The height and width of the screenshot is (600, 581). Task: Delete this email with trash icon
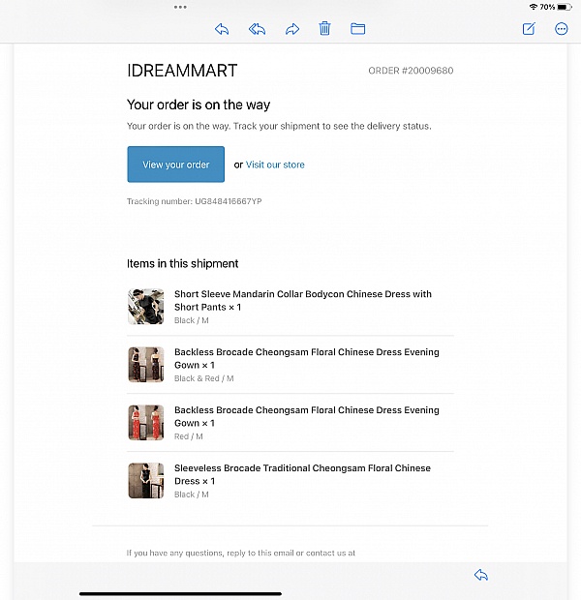coord(324,29)
